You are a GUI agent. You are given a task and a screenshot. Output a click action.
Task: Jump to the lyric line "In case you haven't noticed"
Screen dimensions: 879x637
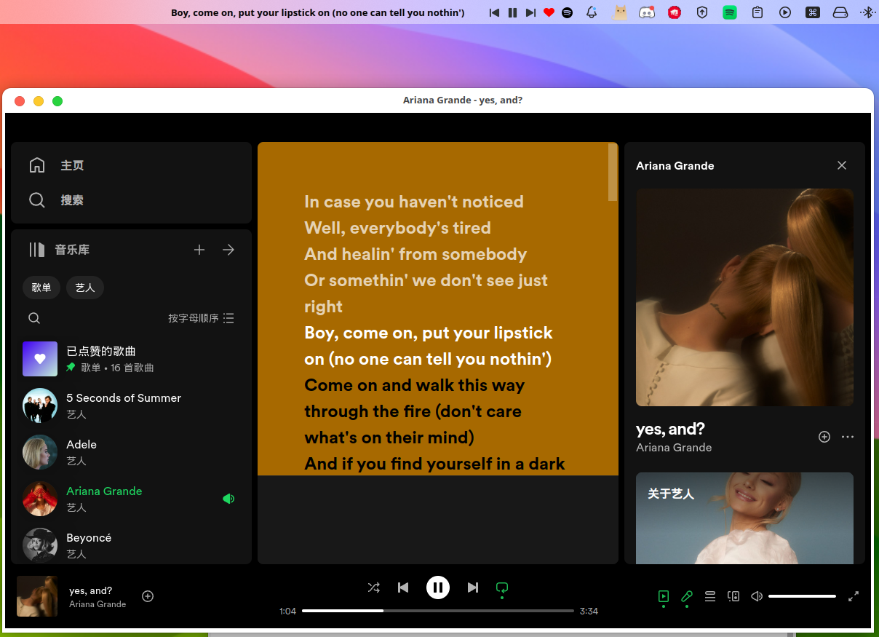[x=414, y=202]
